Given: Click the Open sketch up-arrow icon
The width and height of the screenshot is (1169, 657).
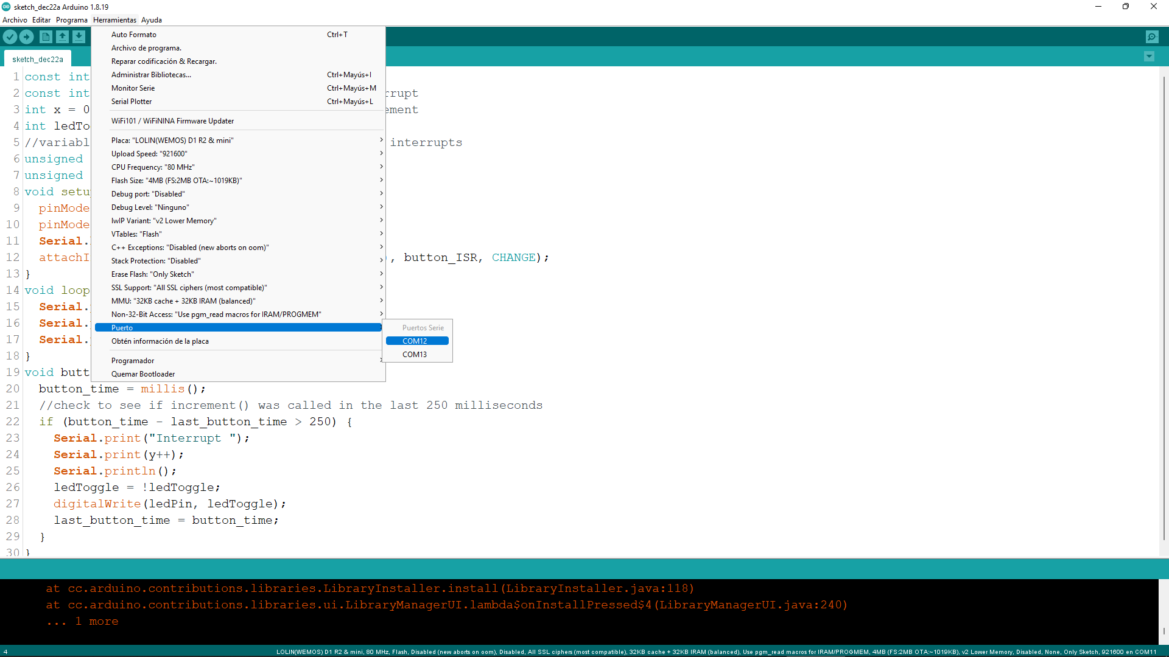Looking at the screenshot, I should 62,37.
